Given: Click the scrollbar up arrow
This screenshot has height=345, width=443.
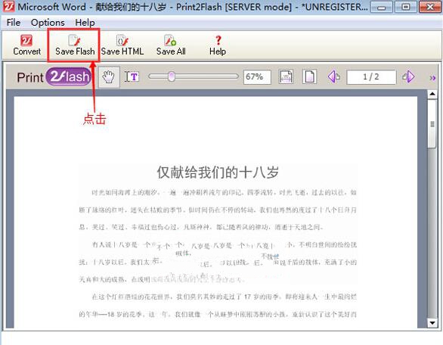Looking at the screenshot, I should coord(432,94).
